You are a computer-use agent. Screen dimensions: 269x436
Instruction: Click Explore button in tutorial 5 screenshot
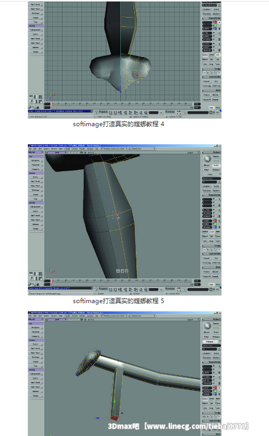pos(206,186)
